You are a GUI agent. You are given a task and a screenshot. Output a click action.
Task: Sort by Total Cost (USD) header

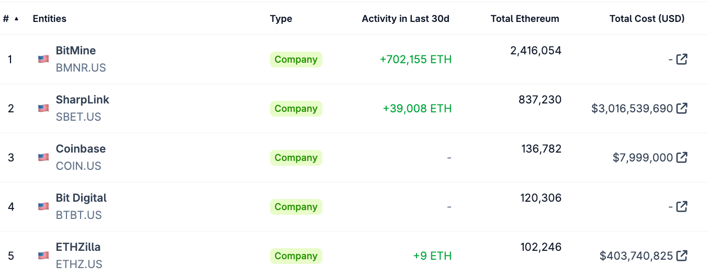click(647, 19)
